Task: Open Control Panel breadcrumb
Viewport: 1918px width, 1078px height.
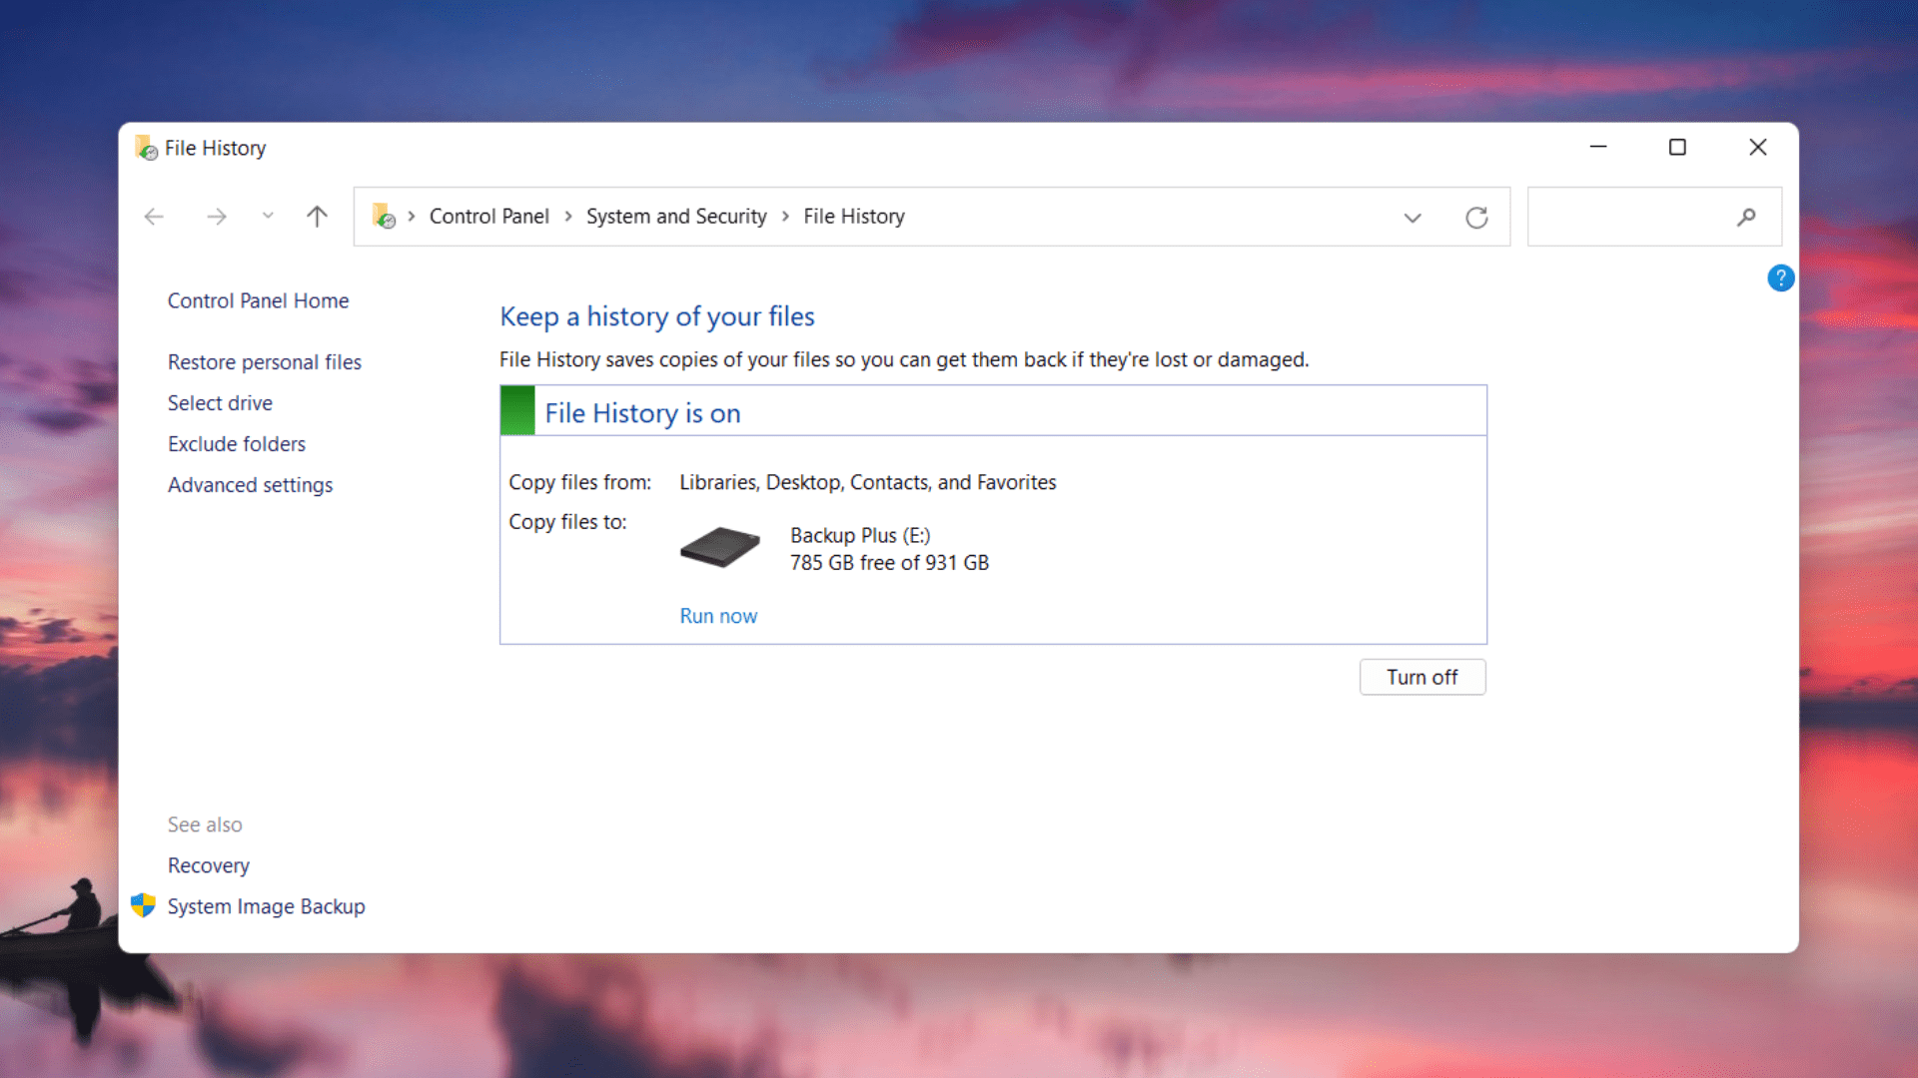Action: [488, 217]
